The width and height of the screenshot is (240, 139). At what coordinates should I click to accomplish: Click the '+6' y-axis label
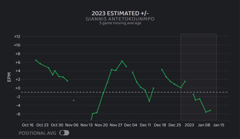pyautogui.click(x=18, y=62)
